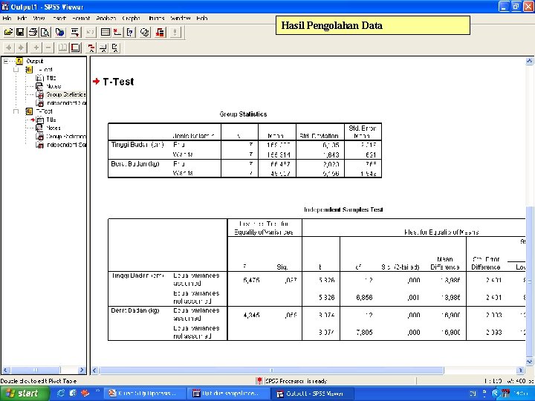The image size is (535, 401).
Task: Switch to the PowerPoint presentation taskbar button
Action: (145, 394)
